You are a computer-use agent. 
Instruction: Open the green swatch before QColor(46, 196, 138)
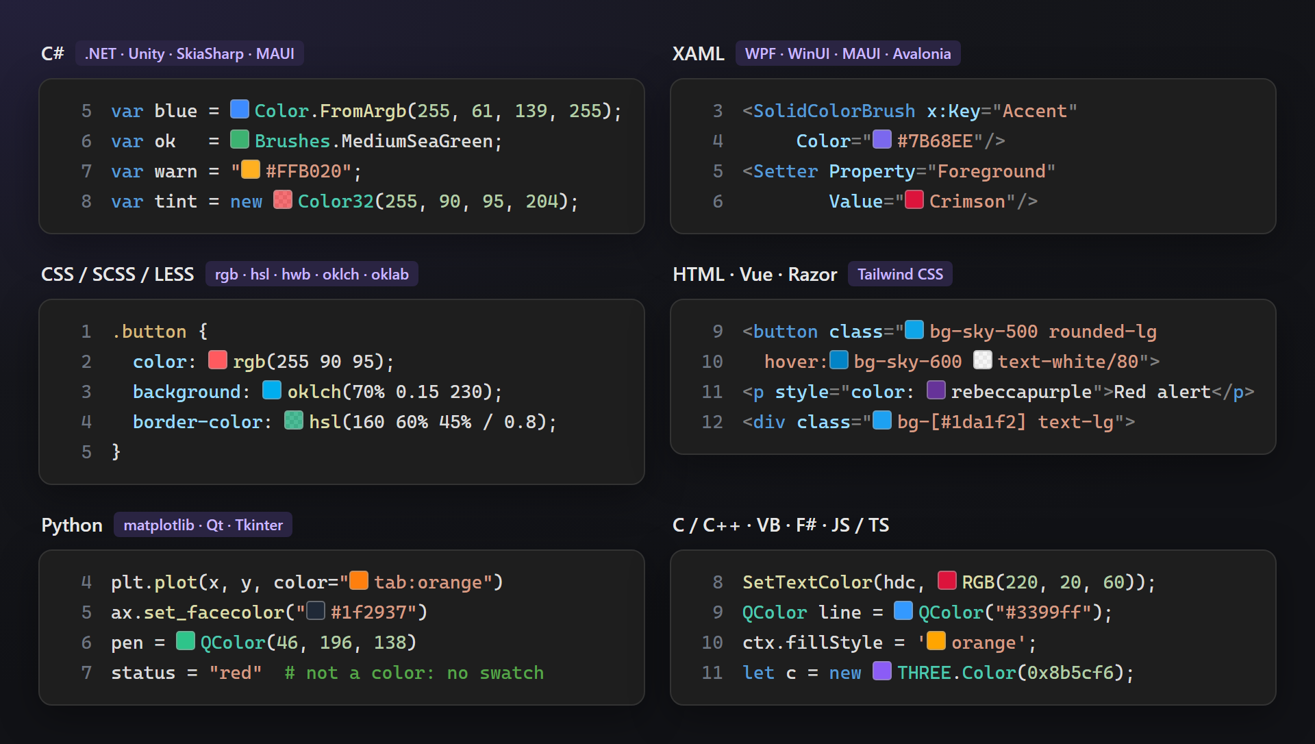pos(186,641)
